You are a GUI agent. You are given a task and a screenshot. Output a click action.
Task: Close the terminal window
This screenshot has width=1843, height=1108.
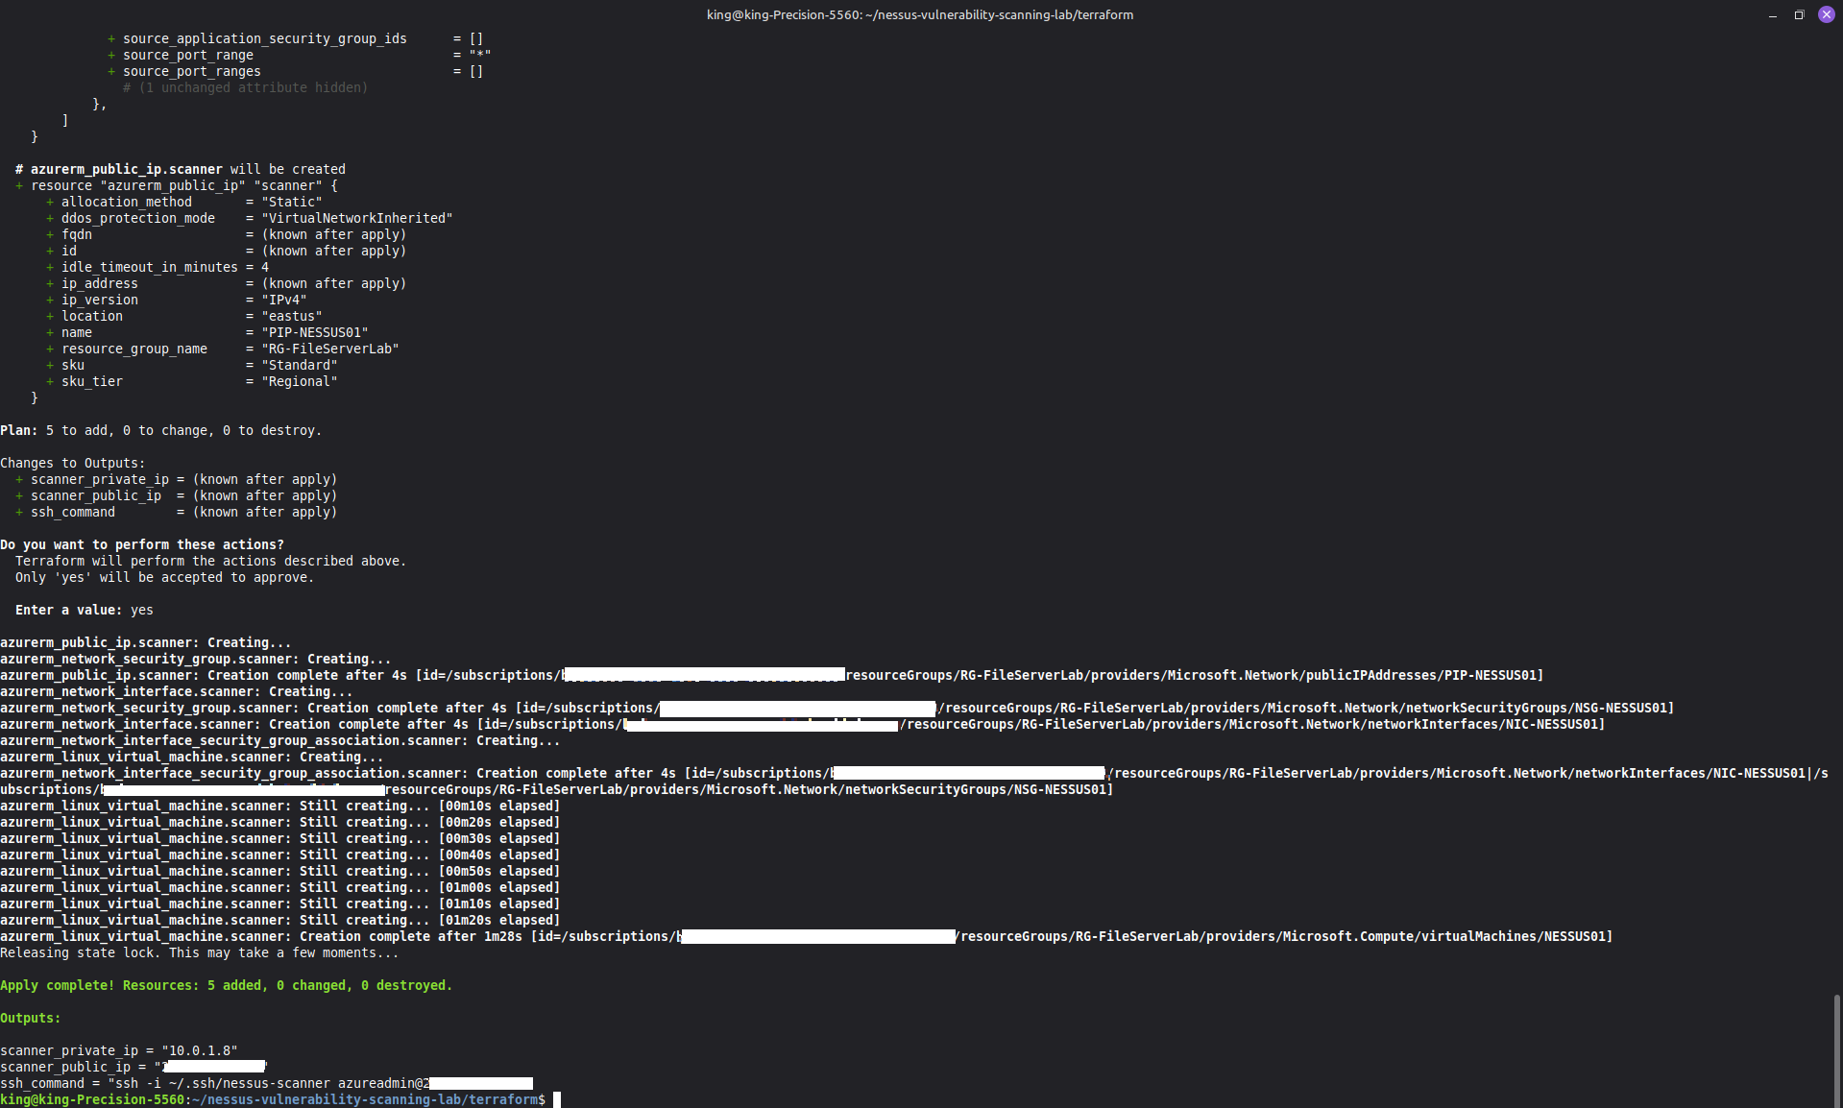(1826, 14)
